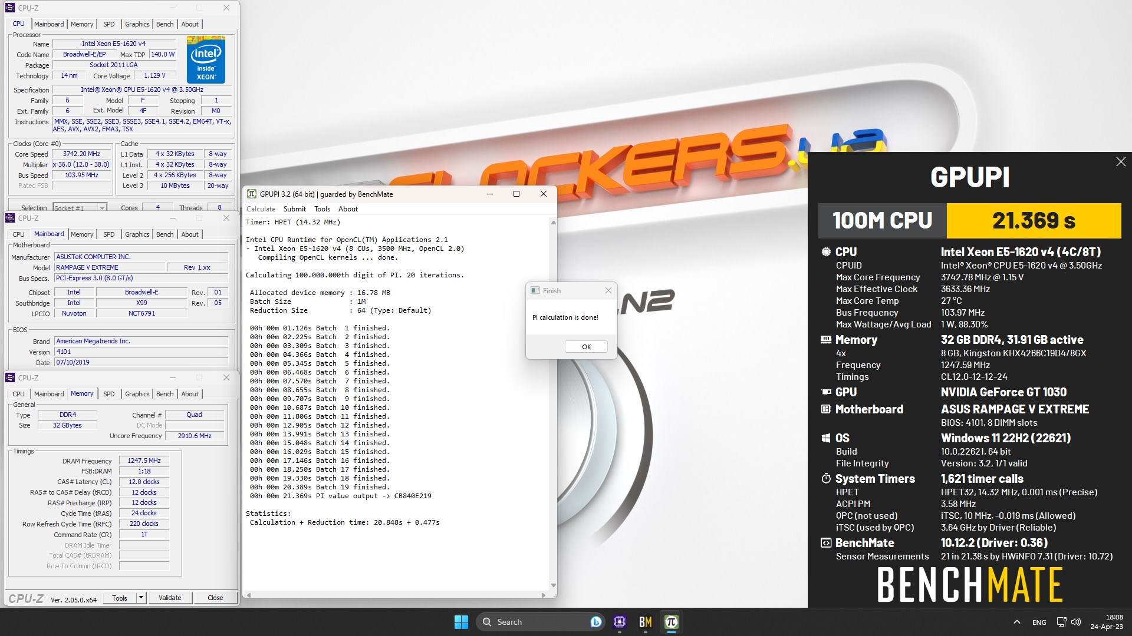Click the CPU-Z icon in the Memory window title bar
The image size is (1132, 636).
pos(10,377)
